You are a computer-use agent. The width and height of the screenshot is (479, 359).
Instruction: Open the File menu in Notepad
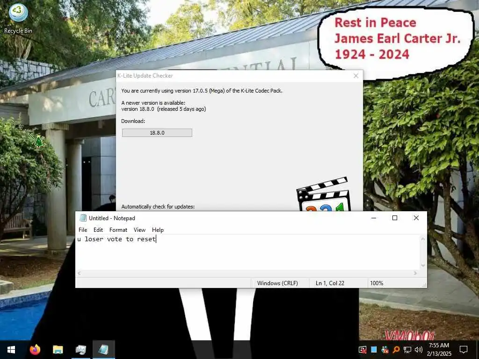tap(83, 230)
